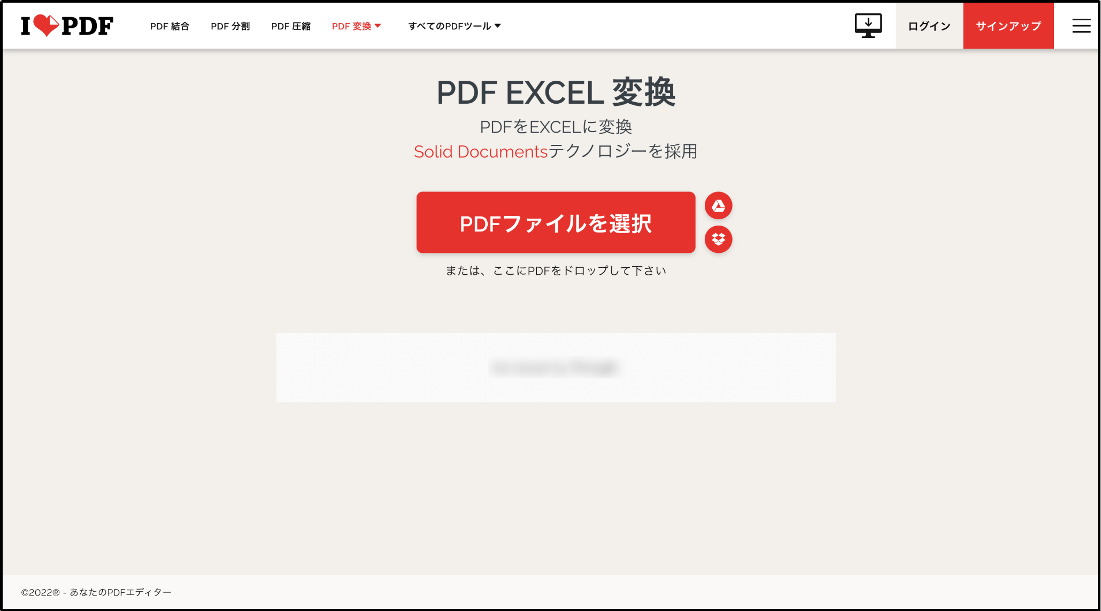Screen dimensions: 1101x611
Task: Select PDF from Dropbox icon
Action: (x=718, y=239)
